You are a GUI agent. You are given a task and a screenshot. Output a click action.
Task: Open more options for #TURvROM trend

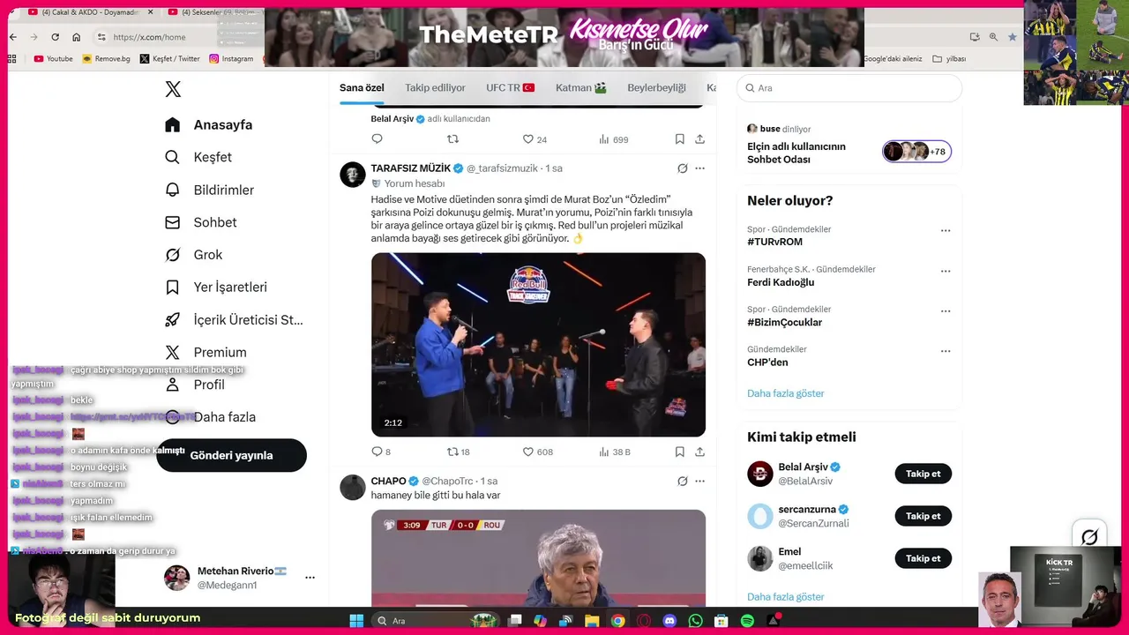tap(946, 230)
